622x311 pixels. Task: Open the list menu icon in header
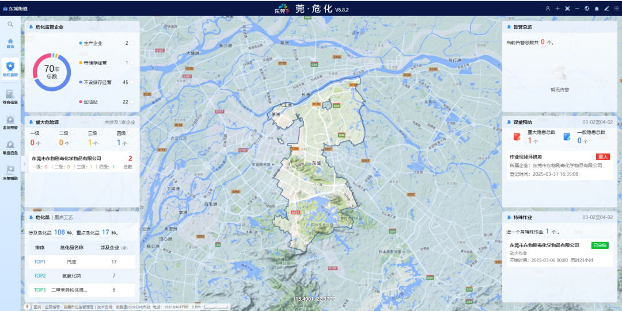coord(616,8)
